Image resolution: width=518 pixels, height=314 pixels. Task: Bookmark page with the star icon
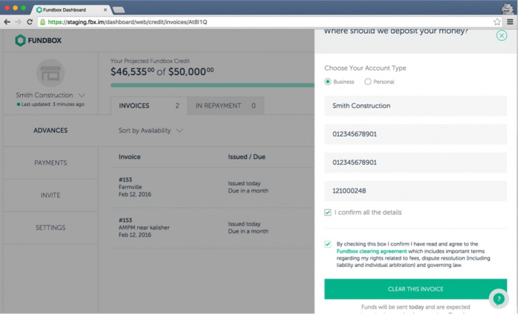pos(497,22)
